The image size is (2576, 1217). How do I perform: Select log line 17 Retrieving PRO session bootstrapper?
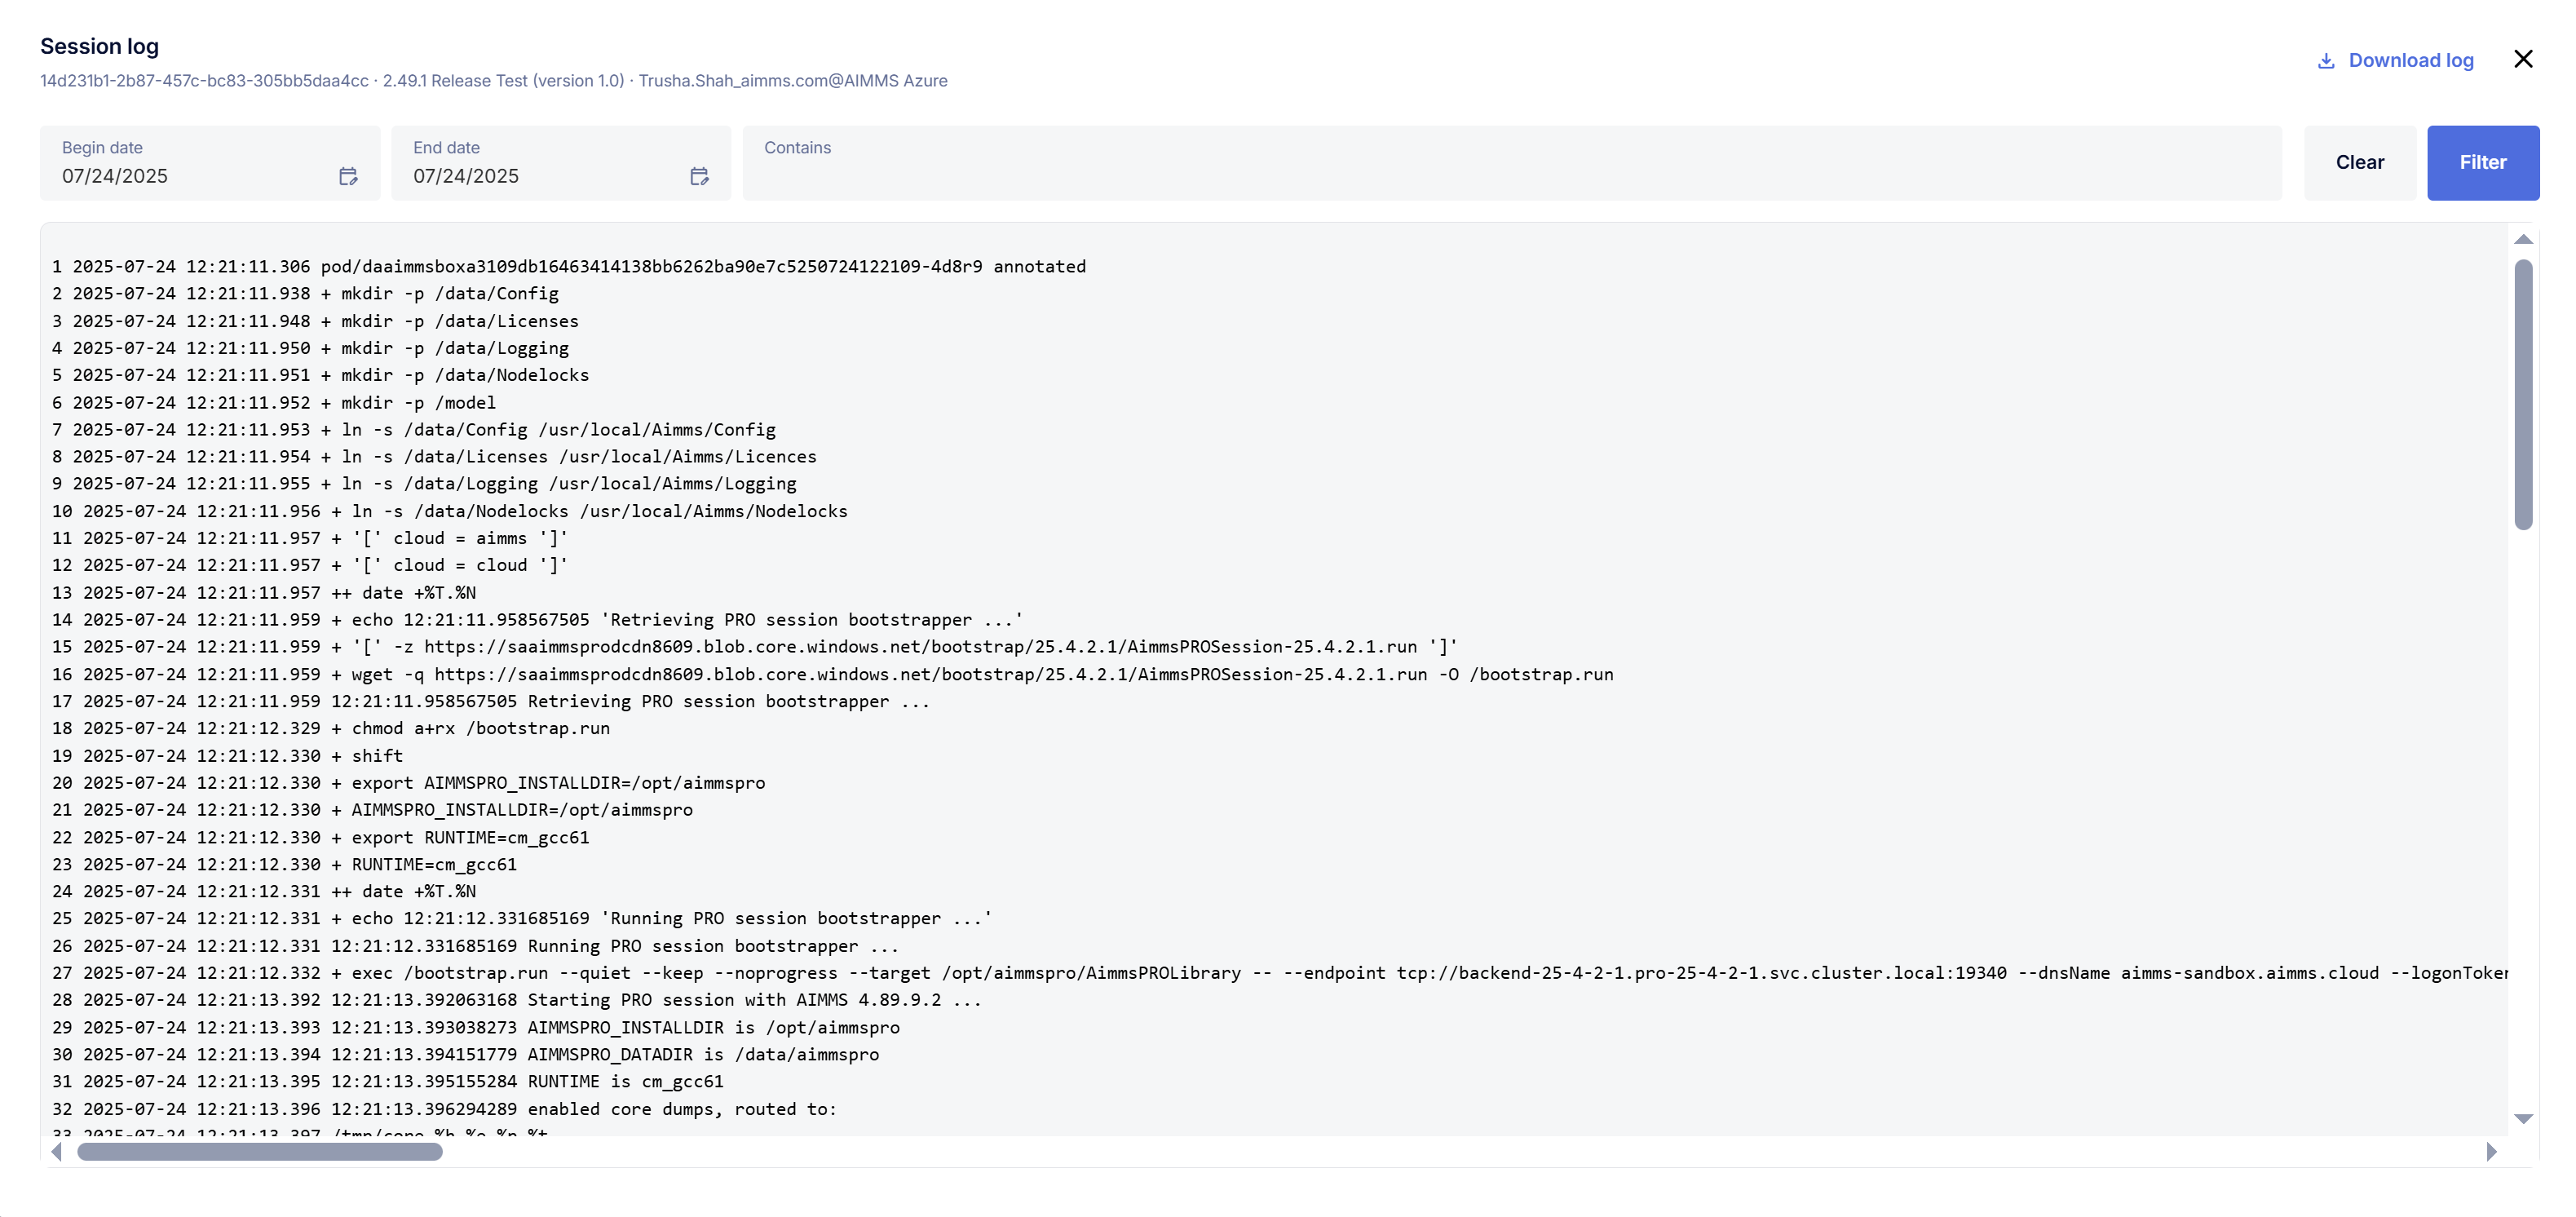pos(491,702)
